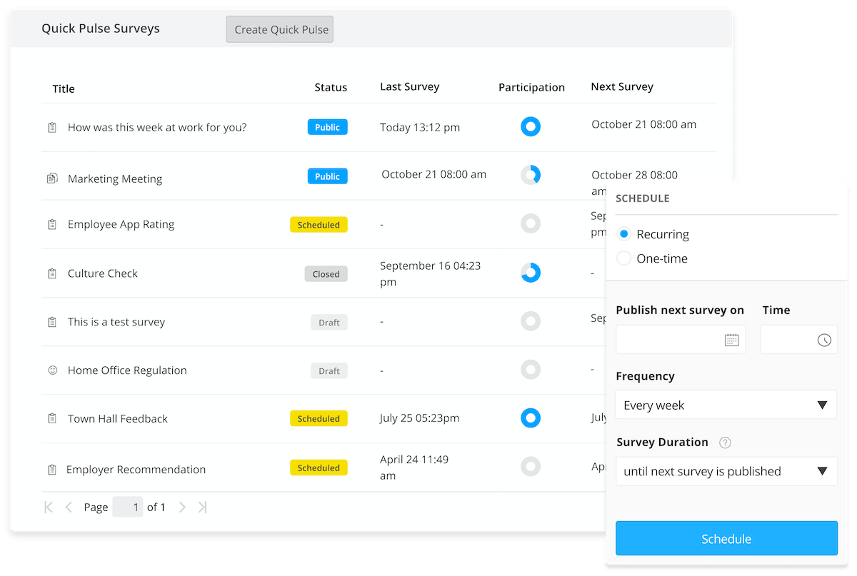Enable the Recurring option in the Schedule panel
Viewport: 857px width, 576px height.
click(623, 233)
